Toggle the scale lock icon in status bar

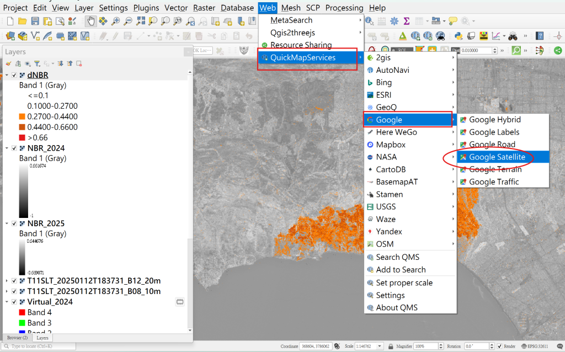(391, 346)
